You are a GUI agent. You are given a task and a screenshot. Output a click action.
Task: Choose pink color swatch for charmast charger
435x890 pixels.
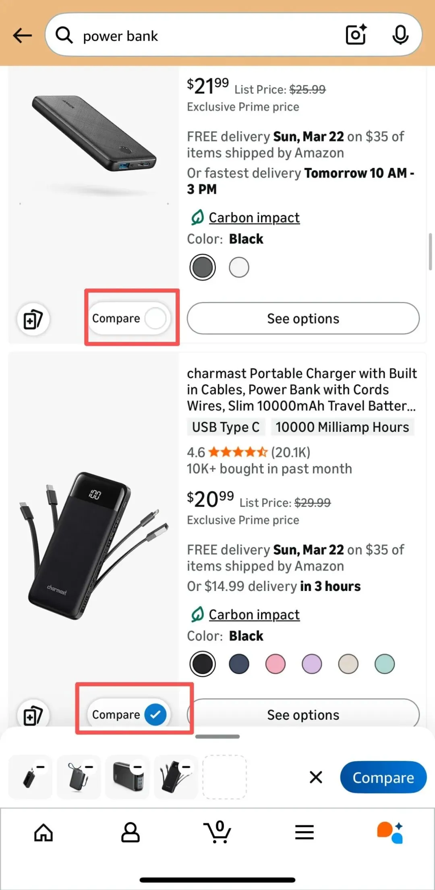[x=275, y=664]
